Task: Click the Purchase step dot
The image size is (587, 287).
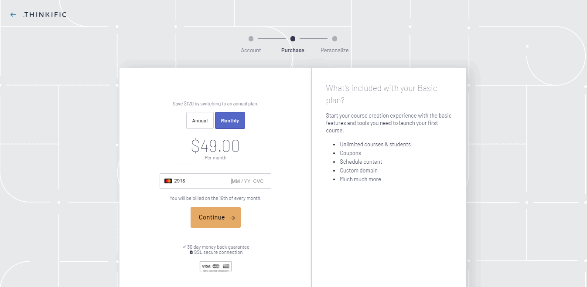Action: 293,39
